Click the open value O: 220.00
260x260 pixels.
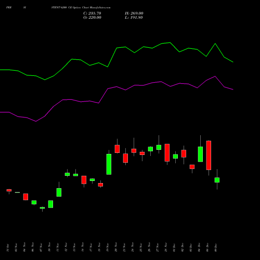tap(92, 18)
